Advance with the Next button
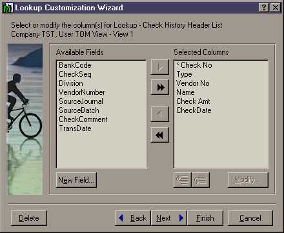The width and height of the screenshot is (284, 233). click(x=169, y=218)
